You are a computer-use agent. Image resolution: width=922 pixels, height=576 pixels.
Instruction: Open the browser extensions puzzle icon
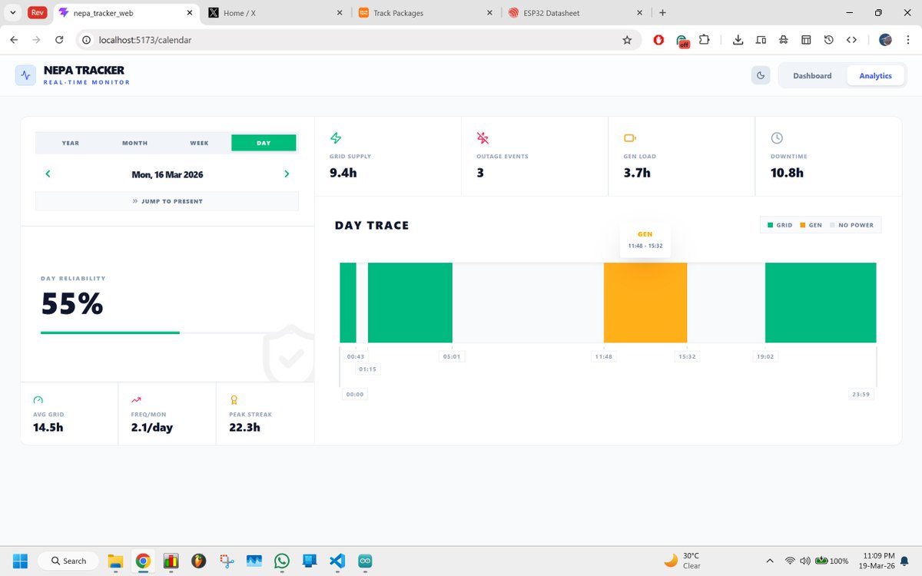[704, 40]
